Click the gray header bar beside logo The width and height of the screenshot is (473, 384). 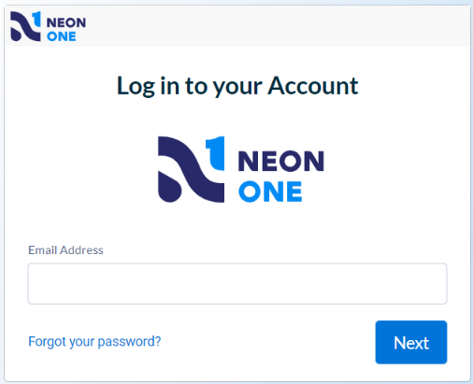point(278,26)
